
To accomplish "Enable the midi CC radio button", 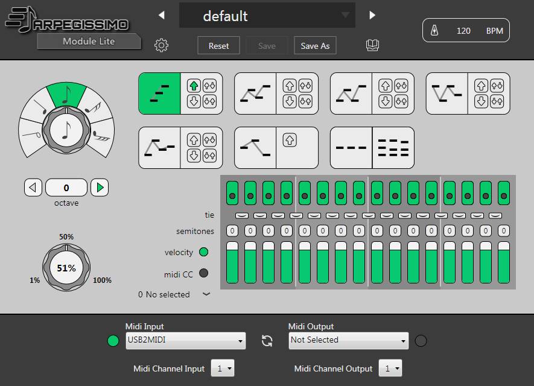I will point(203,274).
